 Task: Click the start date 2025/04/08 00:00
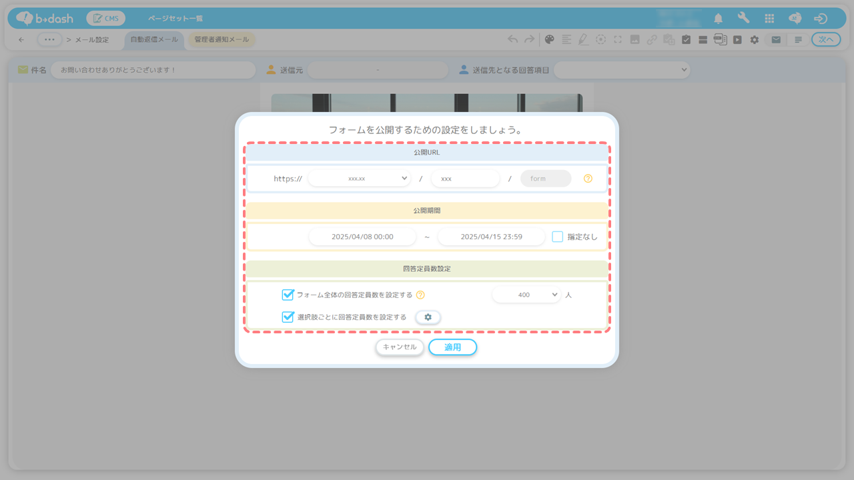pyautogui.click(x=362, y=237)
